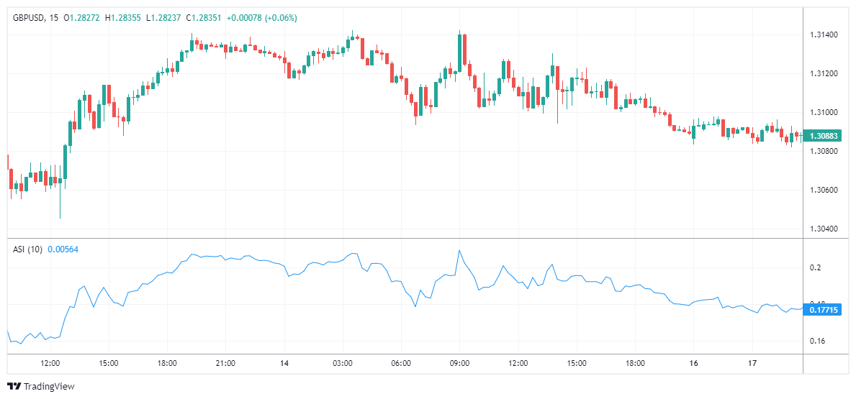Click the 1.31200 price axis label
Image resolution: width=856 pixels, height=399 pixels.
click(824, 73)
